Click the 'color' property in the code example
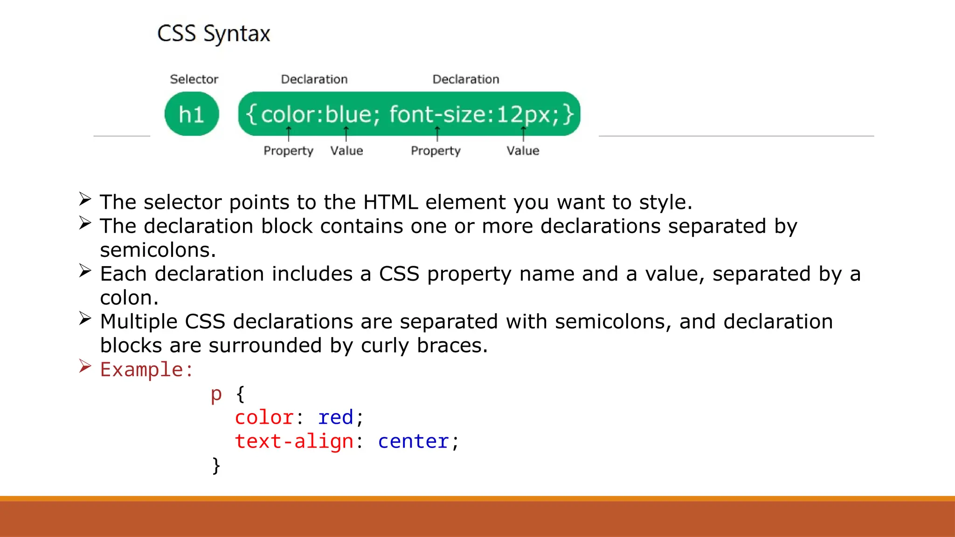 (x=264, y=417)
